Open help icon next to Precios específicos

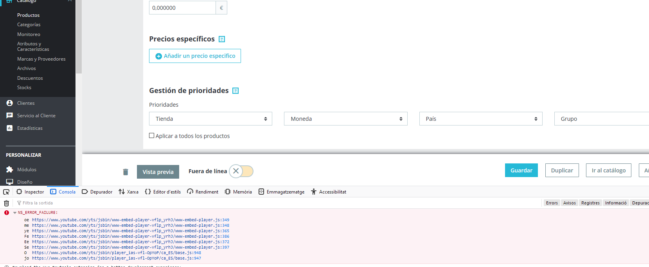pos(222,39)
